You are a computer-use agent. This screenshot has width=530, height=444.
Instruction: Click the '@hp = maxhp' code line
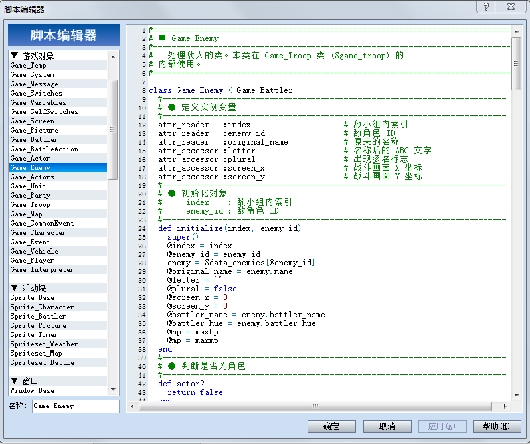coord(193,332)
